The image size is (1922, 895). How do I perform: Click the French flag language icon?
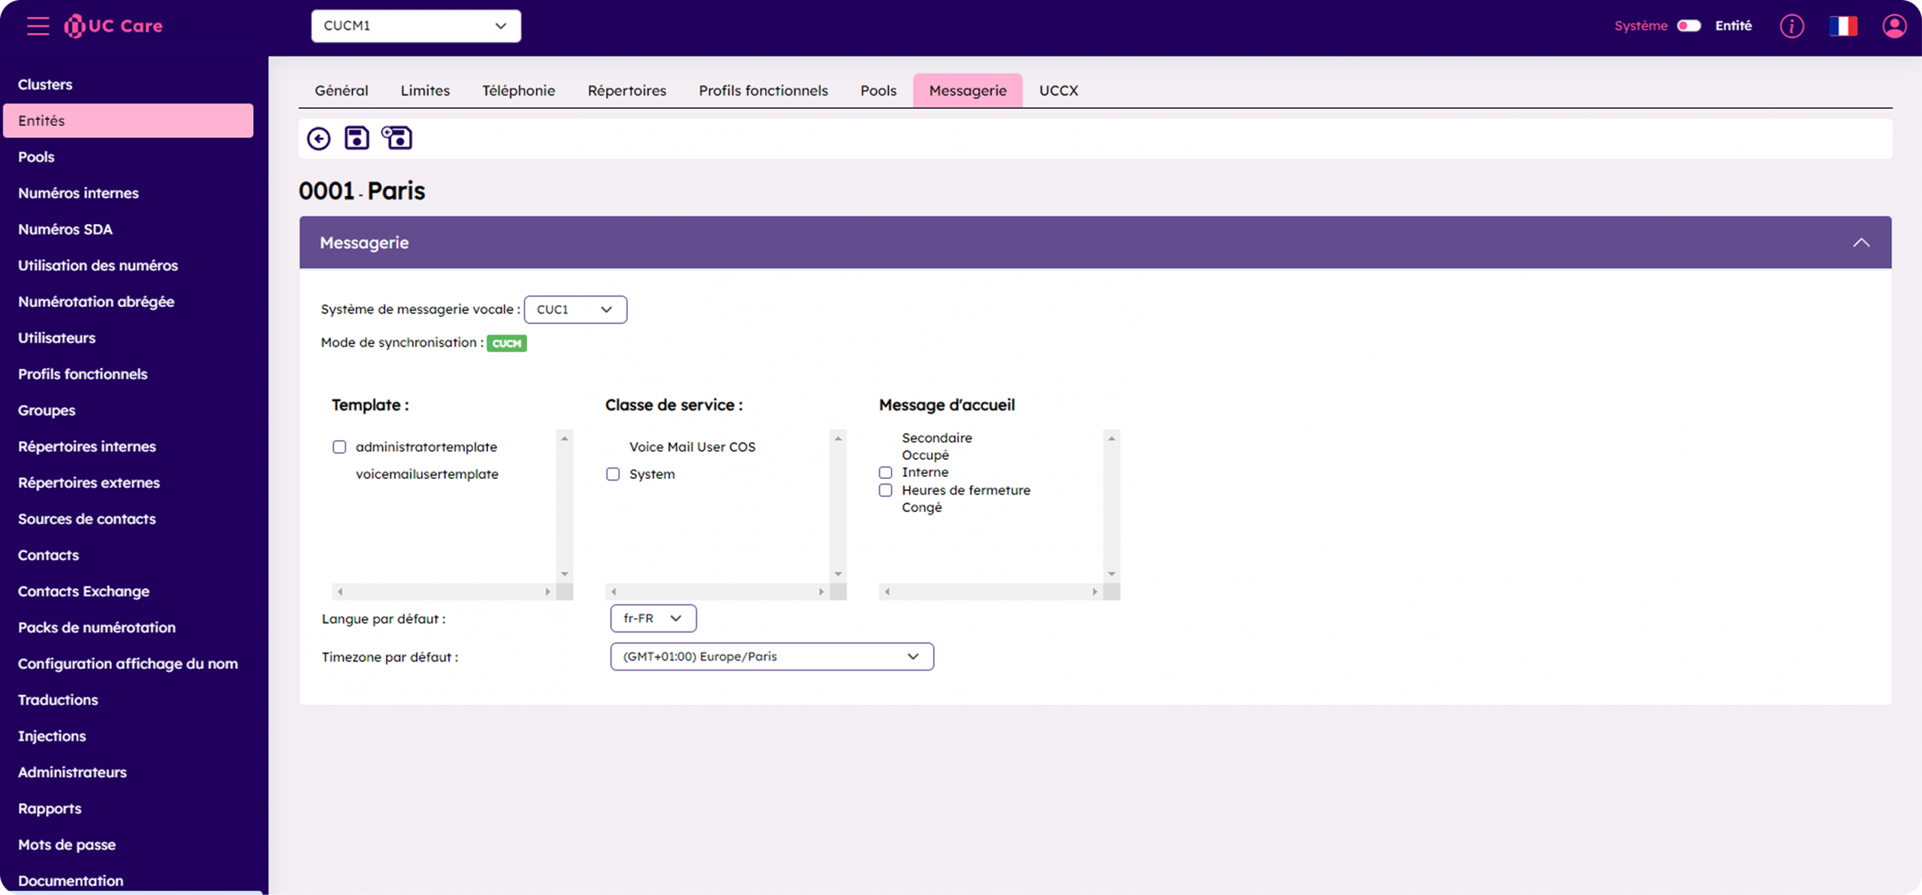[x=1842, y=26]
